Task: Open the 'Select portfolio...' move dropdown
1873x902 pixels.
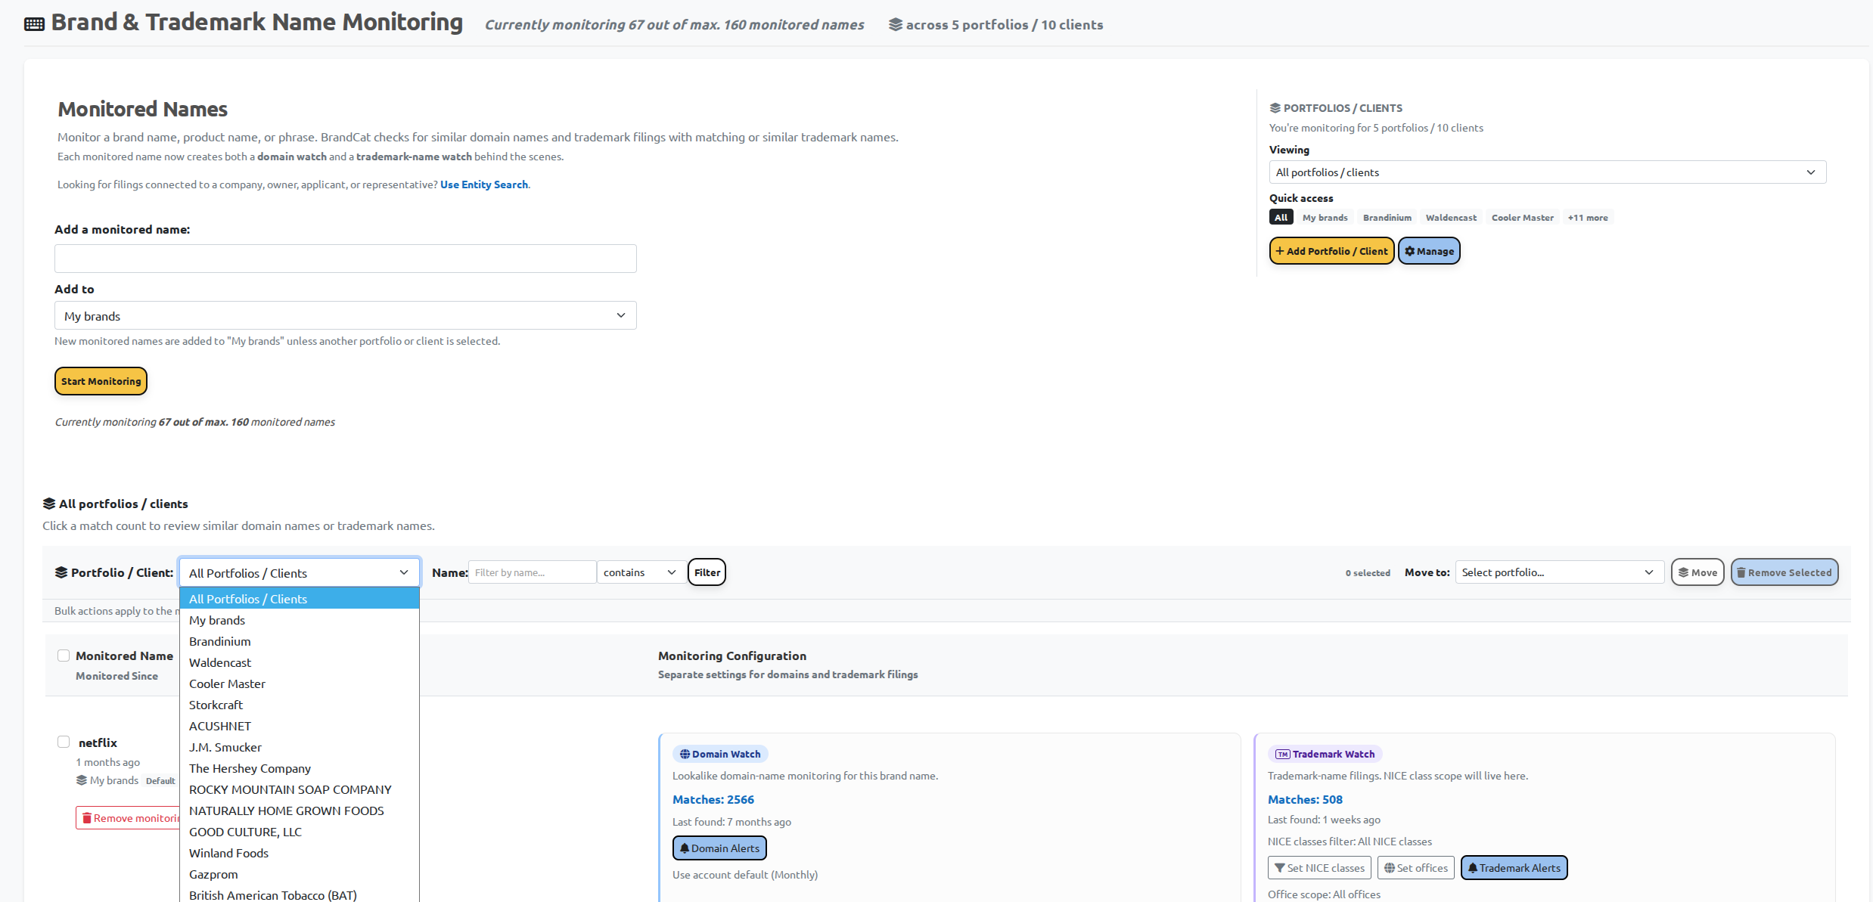Action: [x=1559, y=572]
